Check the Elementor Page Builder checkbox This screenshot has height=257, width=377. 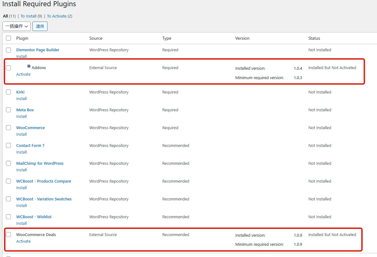(8, 50)
